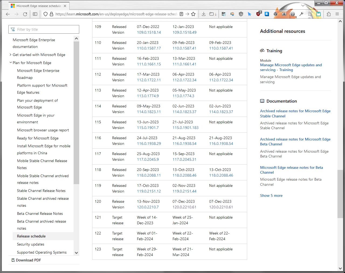The height and width of the screenshot is (273, 345).
Task: Open Platform support for Microsoft Edge features
Action: [x=42, y=89]
